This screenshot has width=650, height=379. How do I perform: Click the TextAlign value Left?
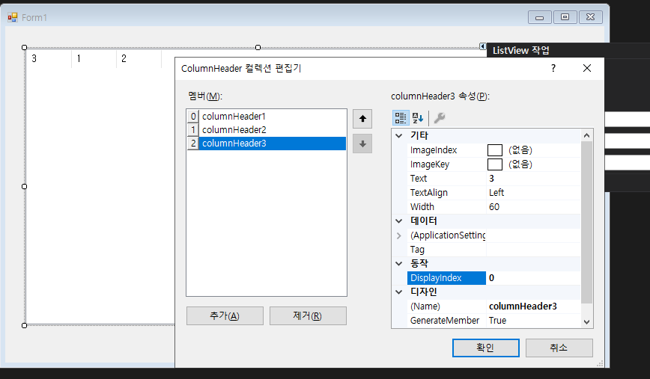(x=533, y=193)
